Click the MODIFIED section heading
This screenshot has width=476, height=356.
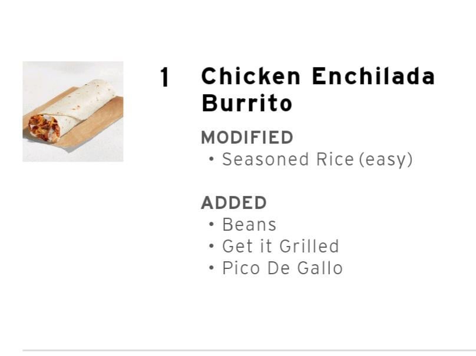pos(247,137)
